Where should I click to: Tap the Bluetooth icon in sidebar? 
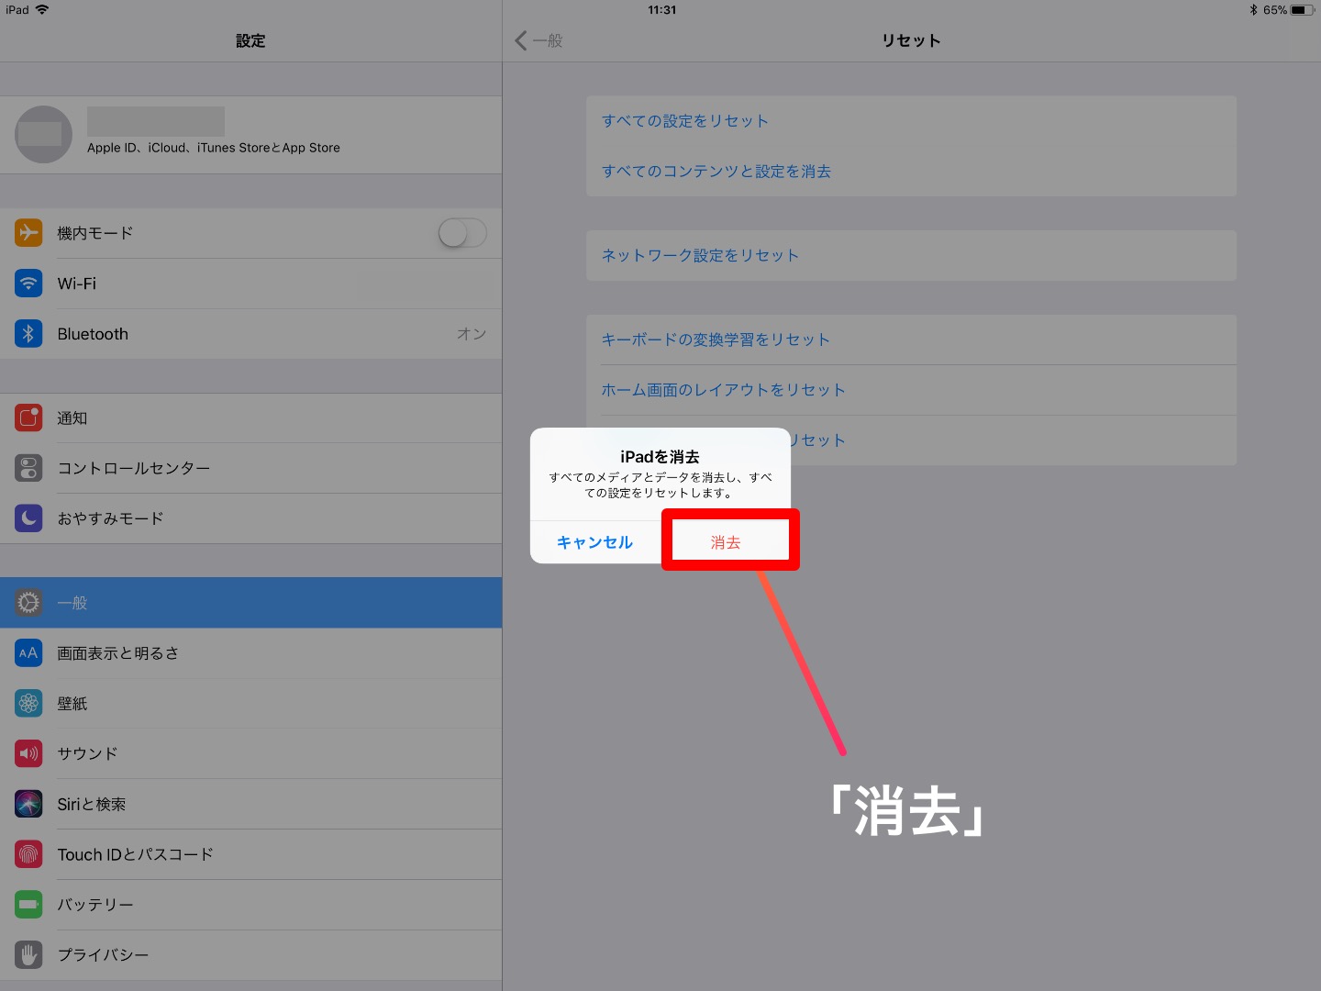pyautogui.click(x=28, y=334)
